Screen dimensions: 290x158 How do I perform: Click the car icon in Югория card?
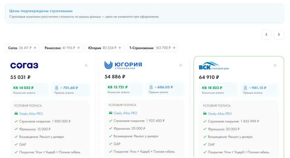click(111, 113)
